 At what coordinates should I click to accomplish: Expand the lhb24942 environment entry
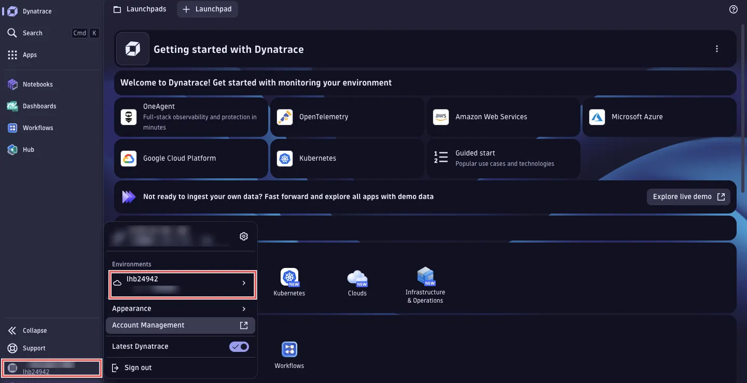[182, 284]
